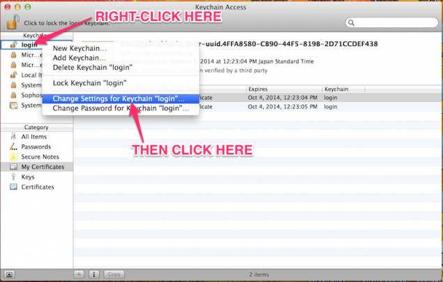
Task: Select Change Password for Keychain "login"…
Action: point(121,108)
